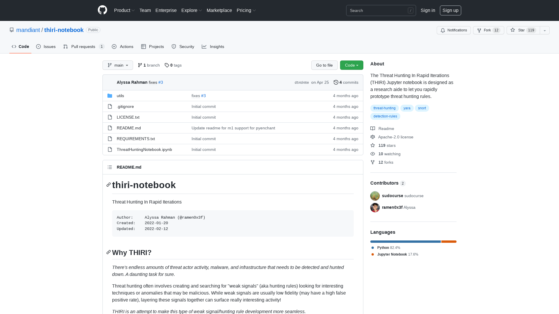Screen dimensions: 559x314
Task: Focus the Search input field
Action: tap(381, 10)
